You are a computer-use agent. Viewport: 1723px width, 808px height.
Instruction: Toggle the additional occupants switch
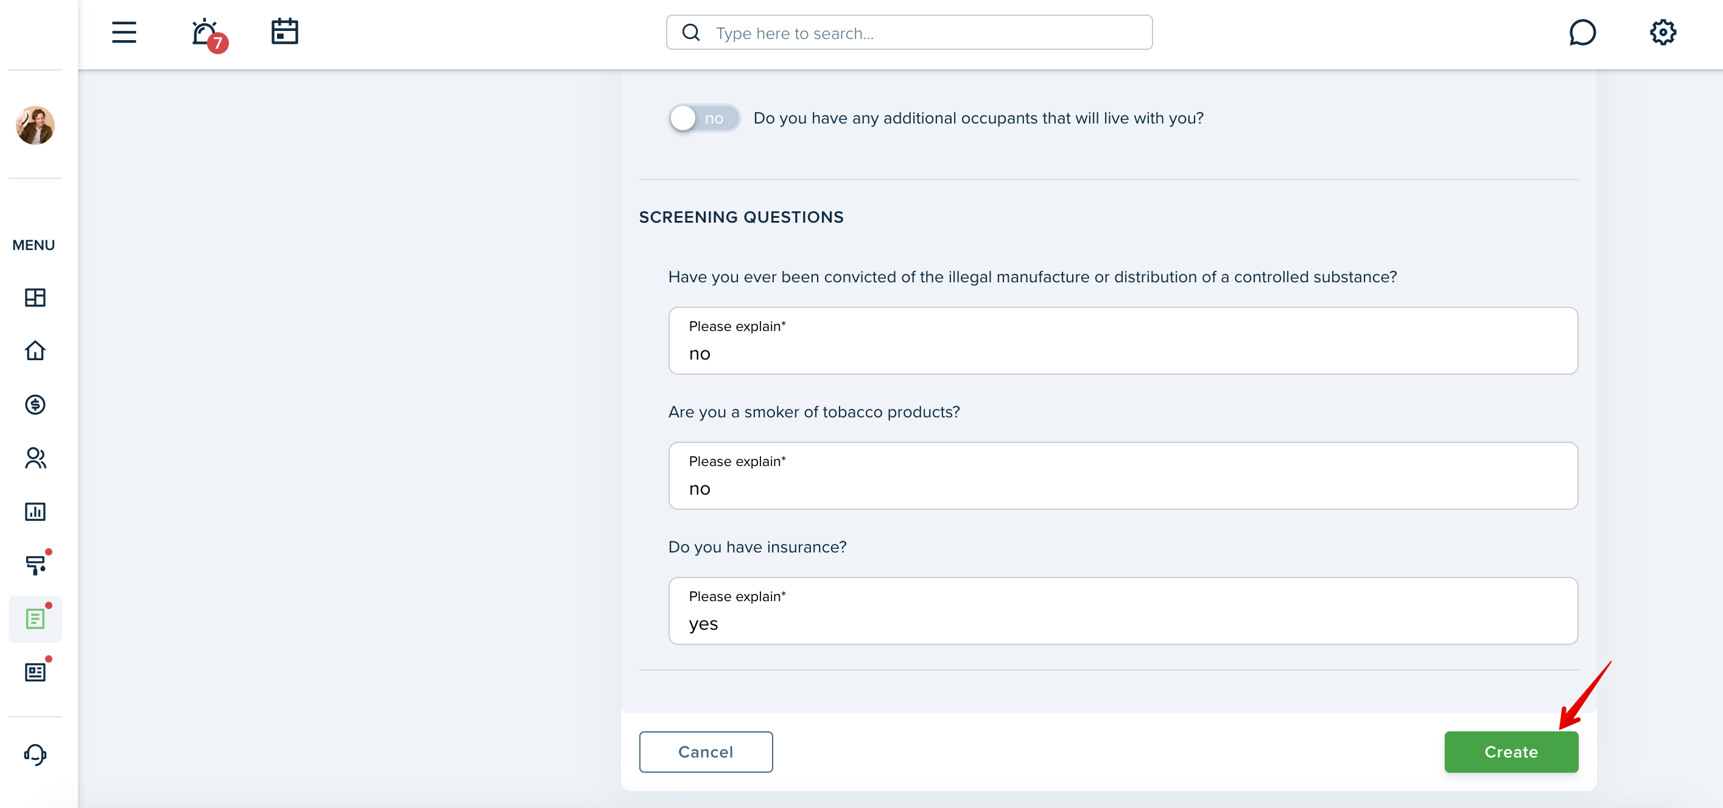(704, 118)
